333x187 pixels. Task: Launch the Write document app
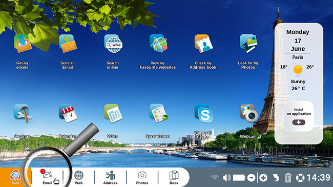[113, 113]
